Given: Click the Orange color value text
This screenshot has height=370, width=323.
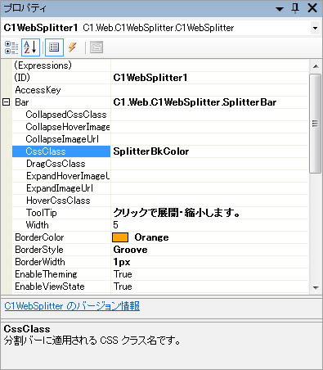Looking at the screenshot, I should (x=151, y=237).
